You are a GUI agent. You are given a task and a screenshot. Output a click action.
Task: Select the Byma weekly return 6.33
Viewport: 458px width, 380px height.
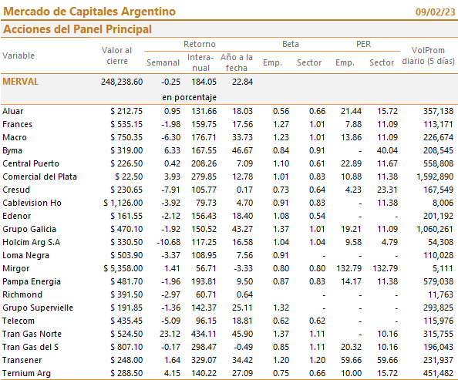point(172,150)
